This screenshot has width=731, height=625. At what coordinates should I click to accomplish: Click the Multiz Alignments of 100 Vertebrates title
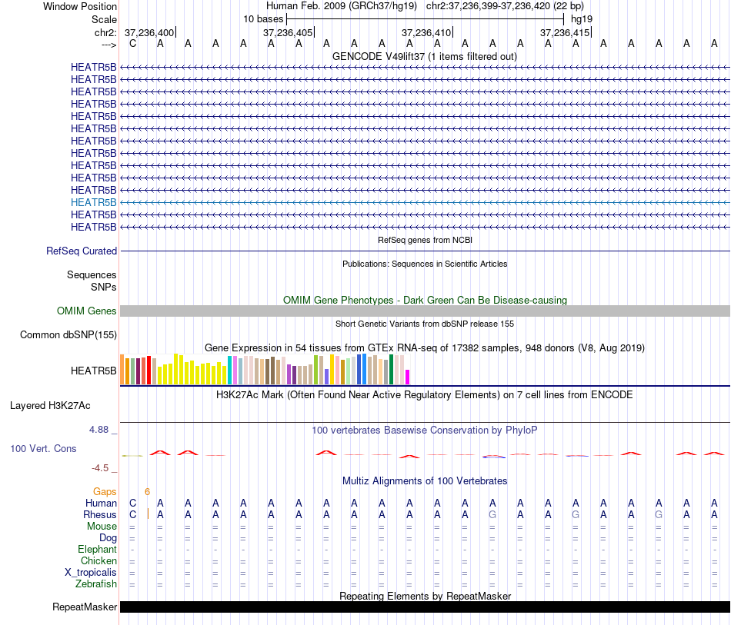[425, 481]
